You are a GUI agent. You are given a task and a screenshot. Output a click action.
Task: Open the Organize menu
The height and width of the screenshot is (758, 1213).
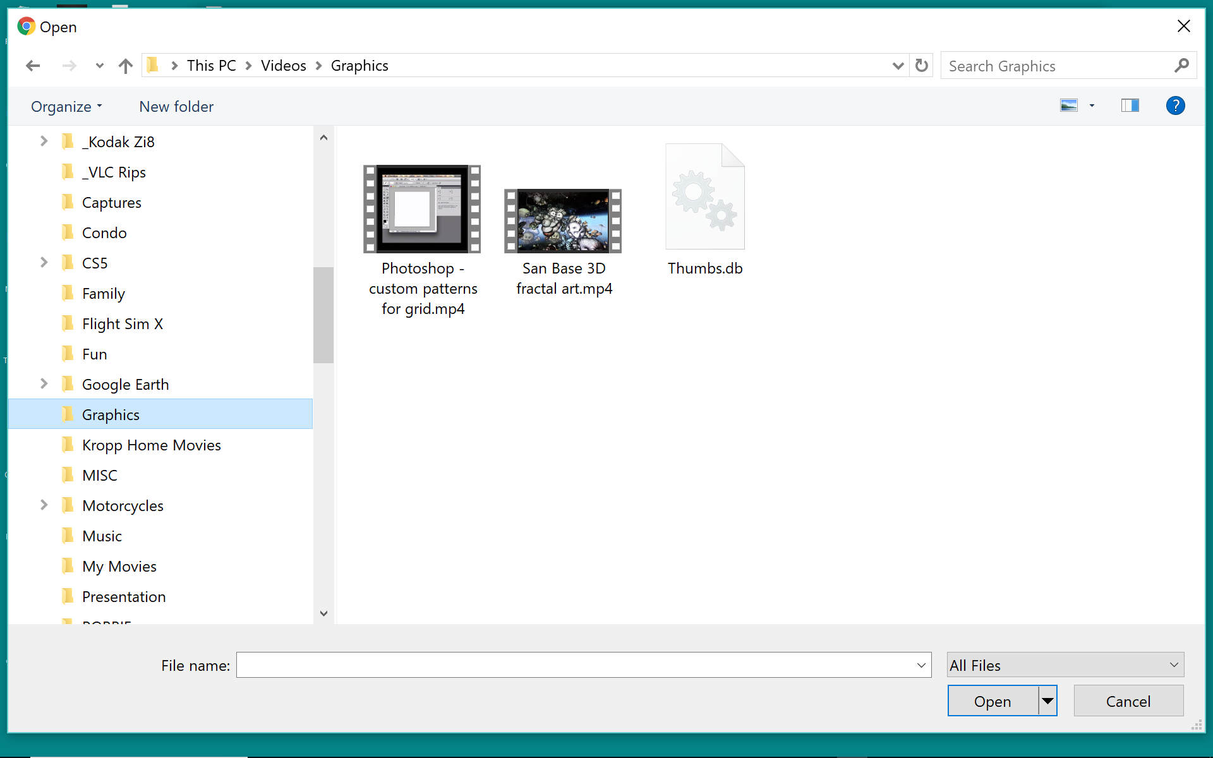66,107
